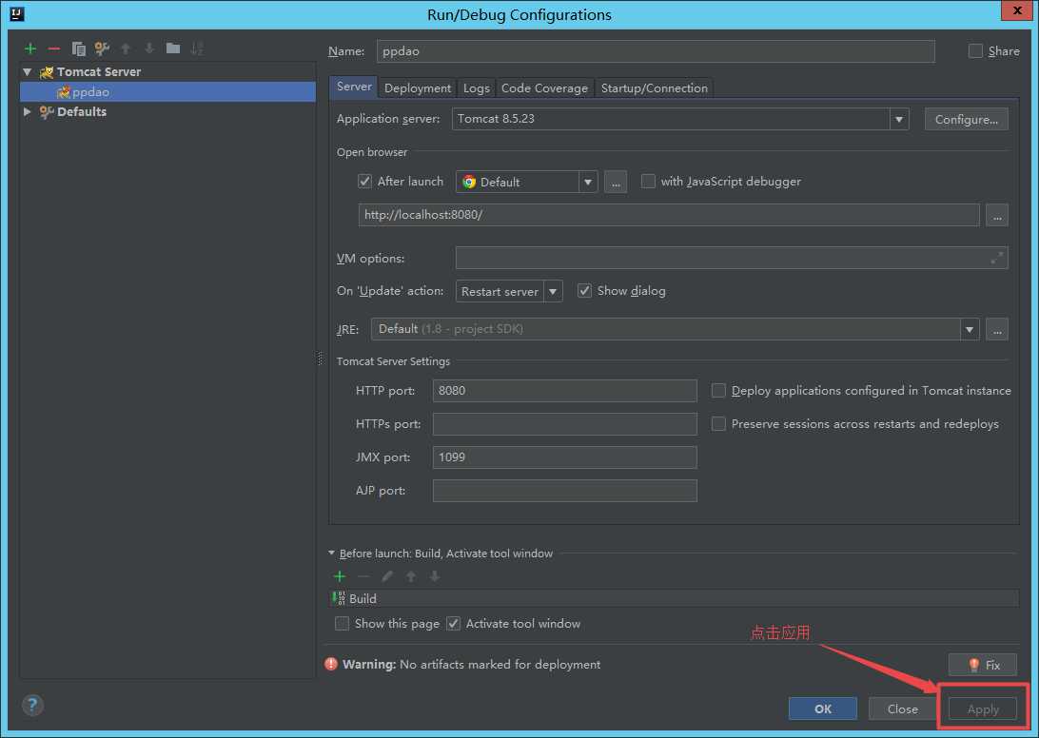Click the help question mark icon
The width and height of the screenshot is (1039, 738).
coord(32,705)
